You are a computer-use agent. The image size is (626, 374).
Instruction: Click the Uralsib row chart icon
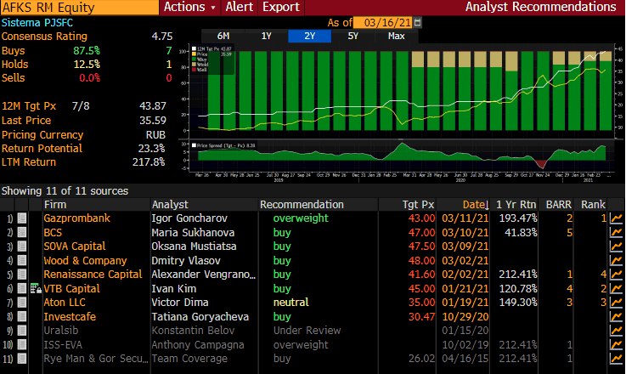[616, 331]
